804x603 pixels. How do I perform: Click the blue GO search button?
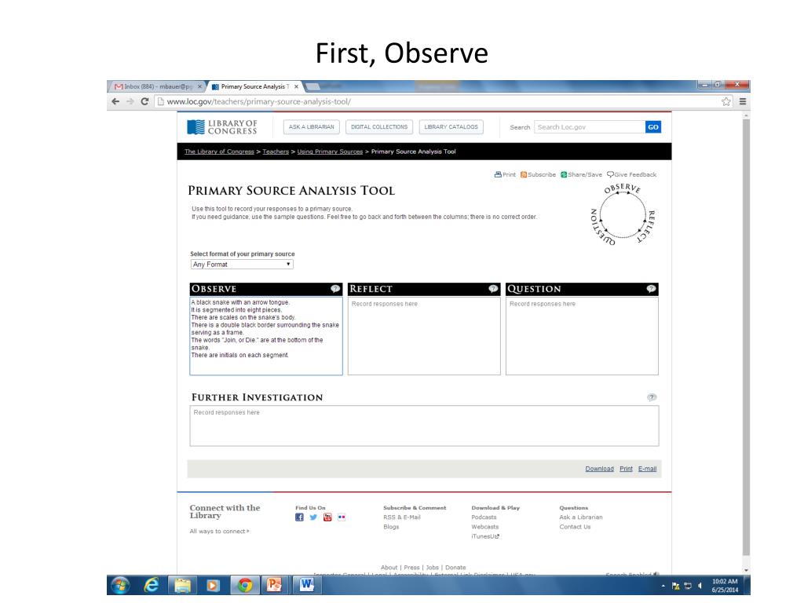tap(652, 127)
